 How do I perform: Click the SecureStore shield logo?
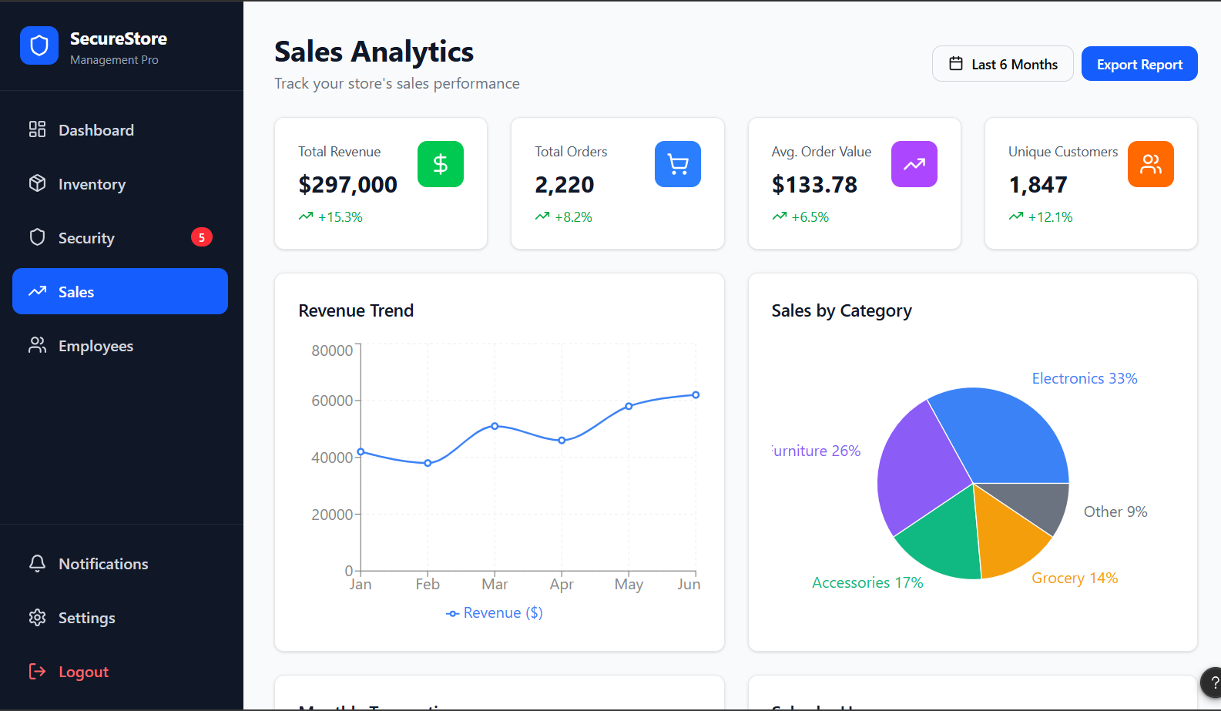click(39, 45)
